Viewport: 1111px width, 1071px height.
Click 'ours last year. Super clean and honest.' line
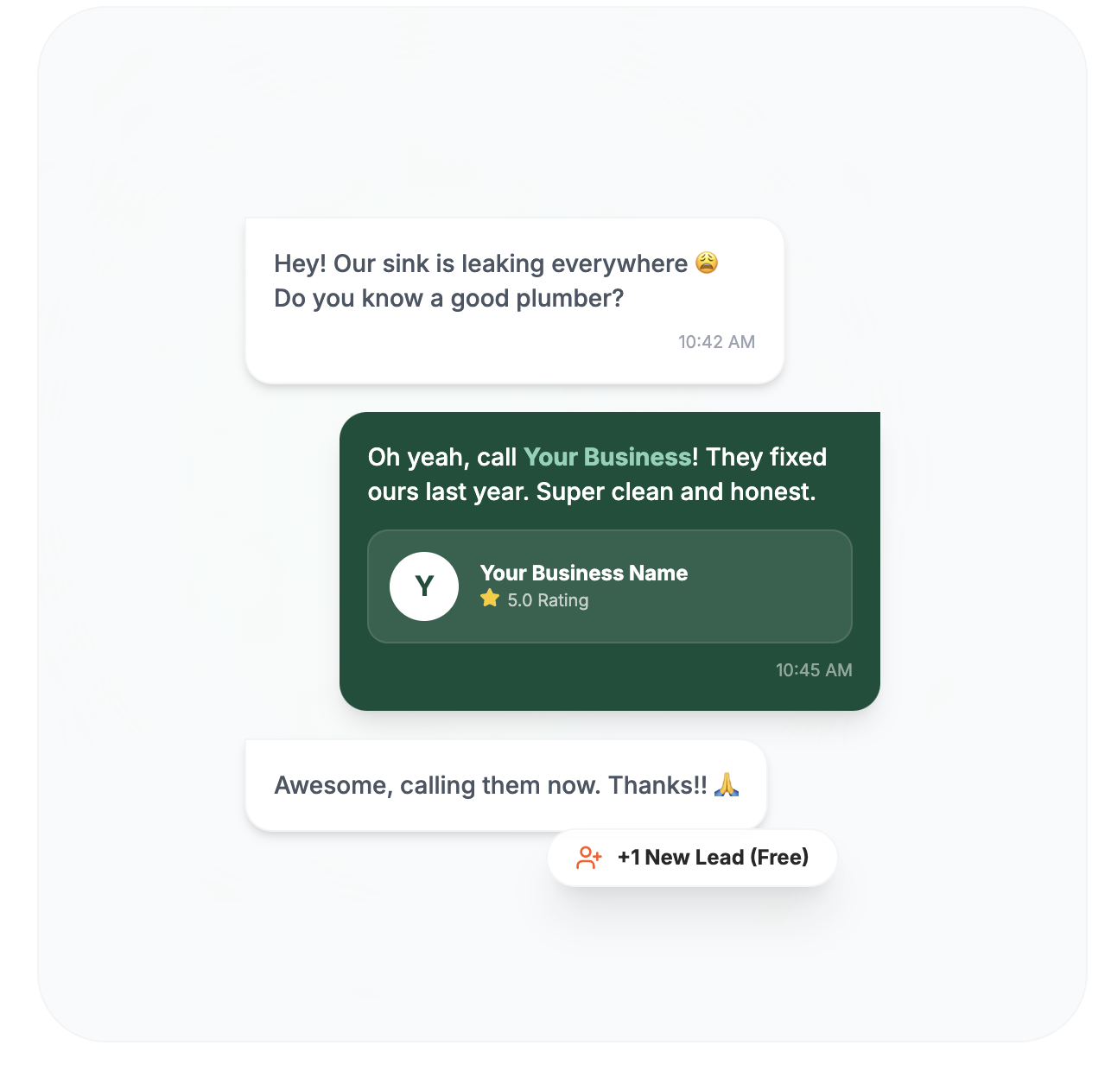point(592,491)
